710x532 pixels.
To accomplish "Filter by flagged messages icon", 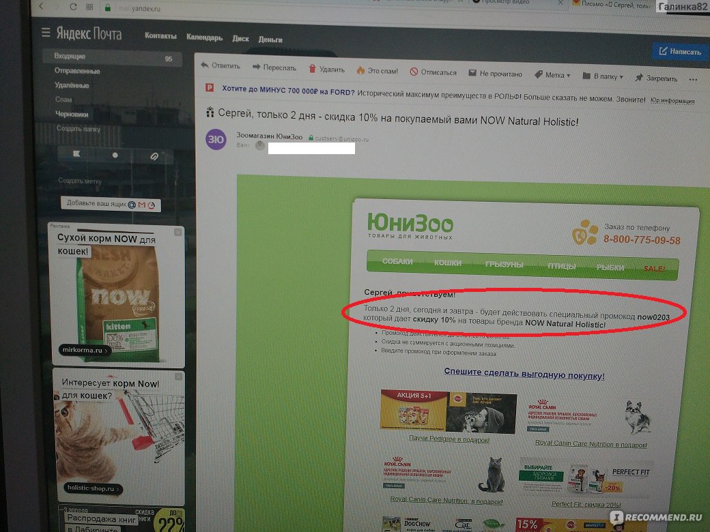I will pos(76,154).
